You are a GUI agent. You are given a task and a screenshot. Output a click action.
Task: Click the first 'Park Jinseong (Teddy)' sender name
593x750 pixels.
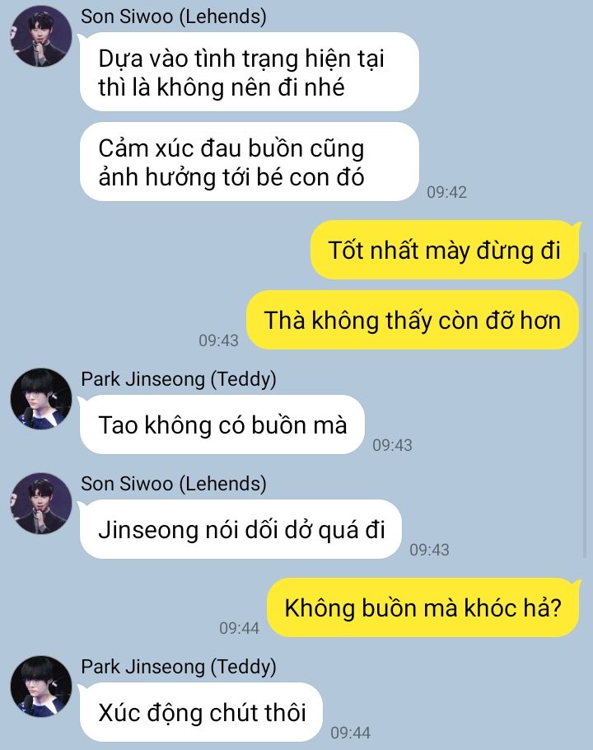click(178, 379)
